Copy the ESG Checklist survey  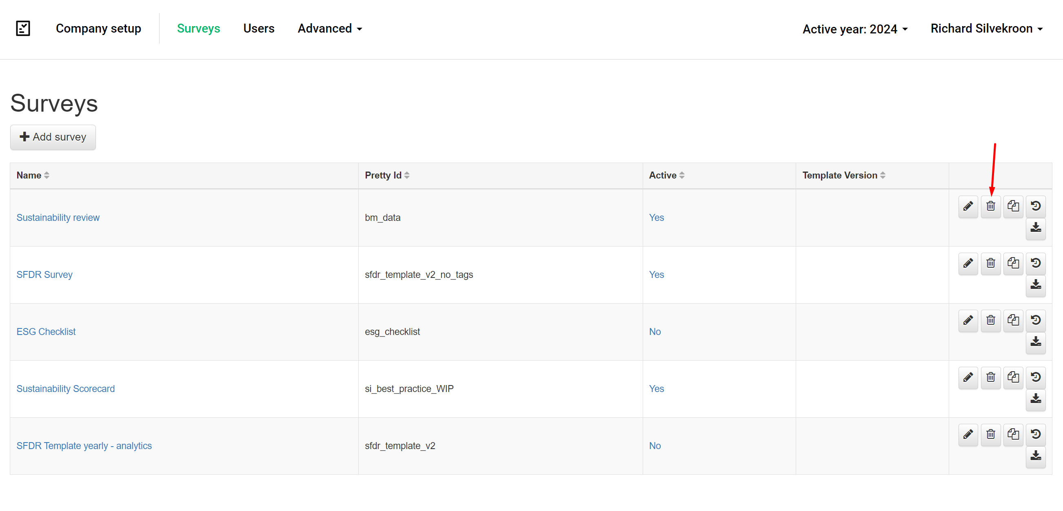coord(1013,320)
